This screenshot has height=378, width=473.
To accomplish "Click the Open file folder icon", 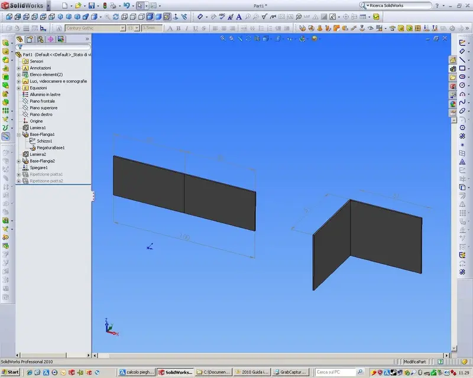I will point(78,5).
